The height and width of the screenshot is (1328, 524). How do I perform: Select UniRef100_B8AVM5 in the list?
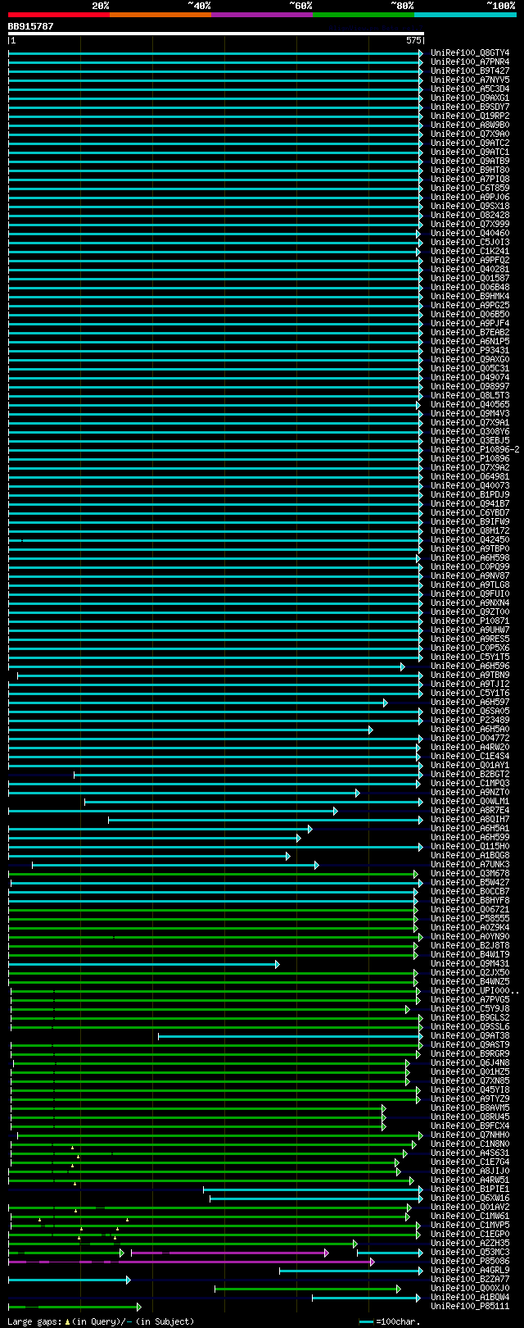pos(470,1107)
